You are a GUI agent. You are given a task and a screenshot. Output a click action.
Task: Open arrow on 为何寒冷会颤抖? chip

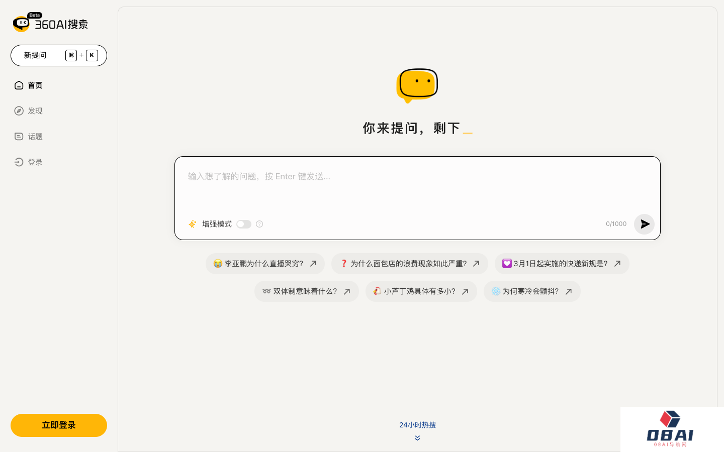coord(569,291)
